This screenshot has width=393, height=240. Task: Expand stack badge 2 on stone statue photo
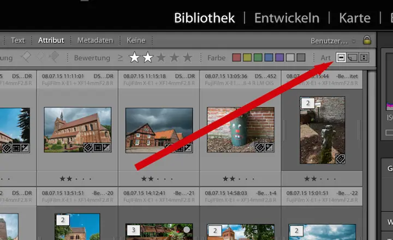click(308, 103)
